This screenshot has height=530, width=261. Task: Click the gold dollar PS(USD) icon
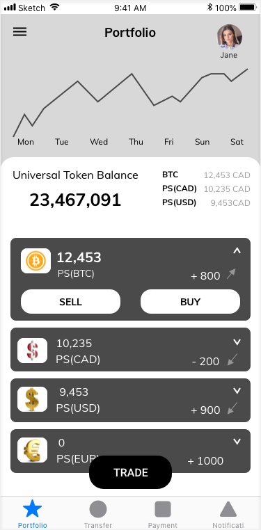point(33,399)
